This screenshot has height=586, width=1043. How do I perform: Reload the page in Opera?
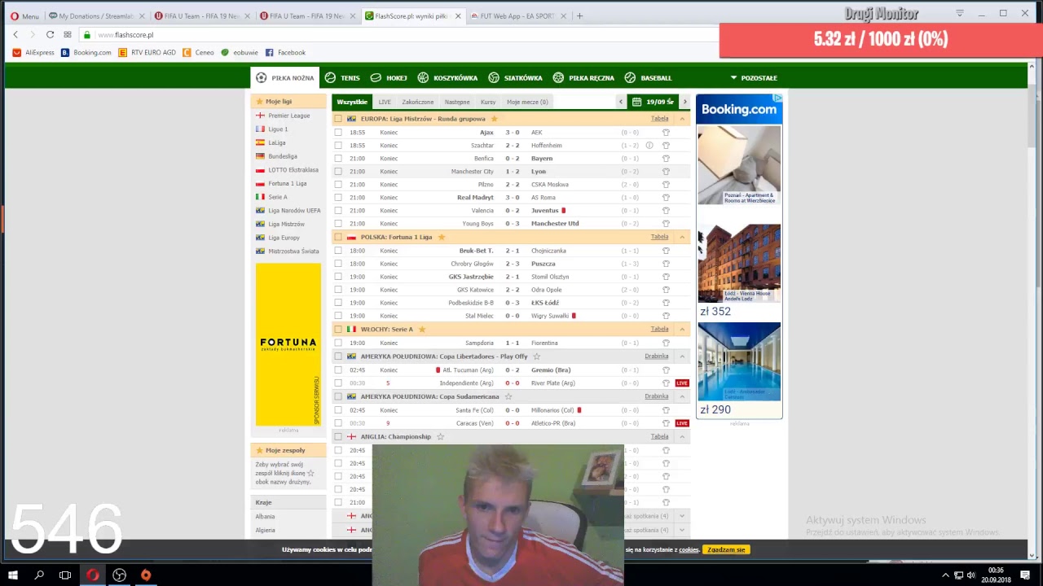(50, 35)
